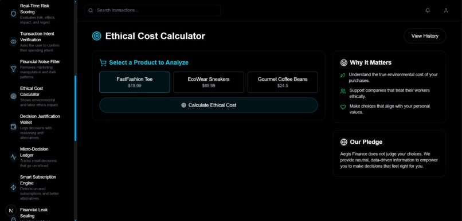Click the Our Pledge heading
This screenshot has width=462, height=221.
click(x=366, y=142)
